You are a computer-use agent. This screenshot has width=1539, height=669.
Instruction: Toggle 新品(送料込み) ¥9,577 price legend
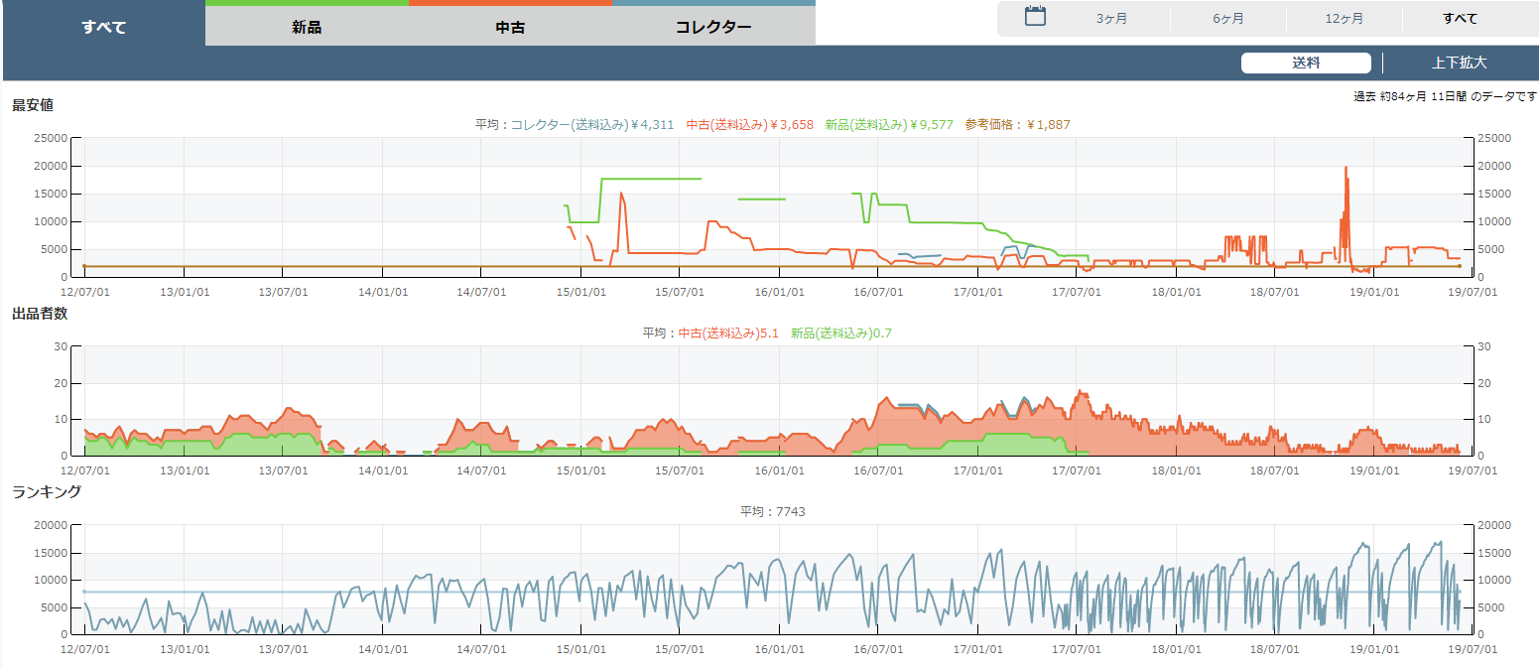pyautogui.click(x=889, y=125)
